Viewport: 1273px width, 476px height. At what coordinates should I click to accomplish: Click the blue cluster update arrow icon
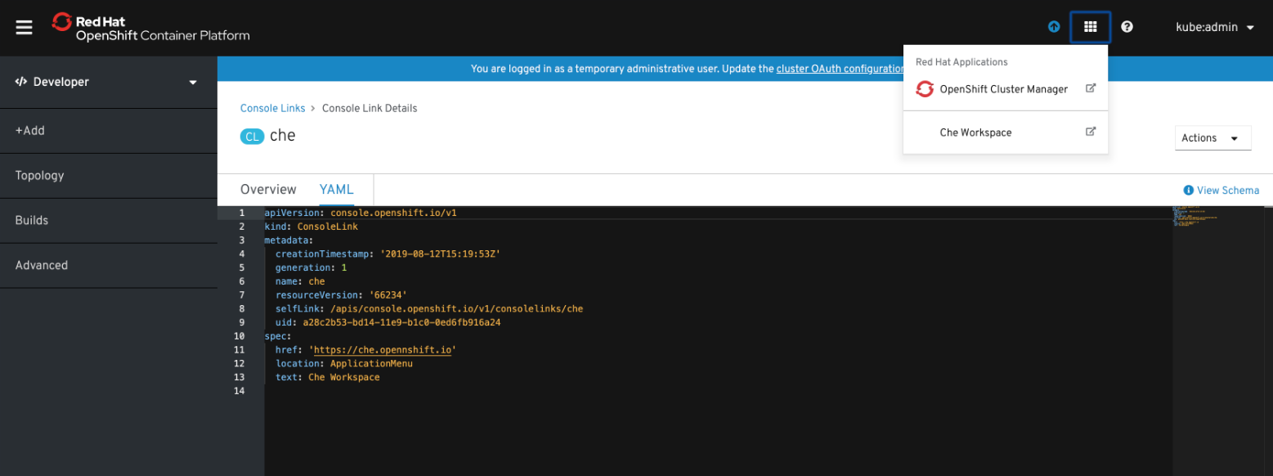[x=1054, y=27]
